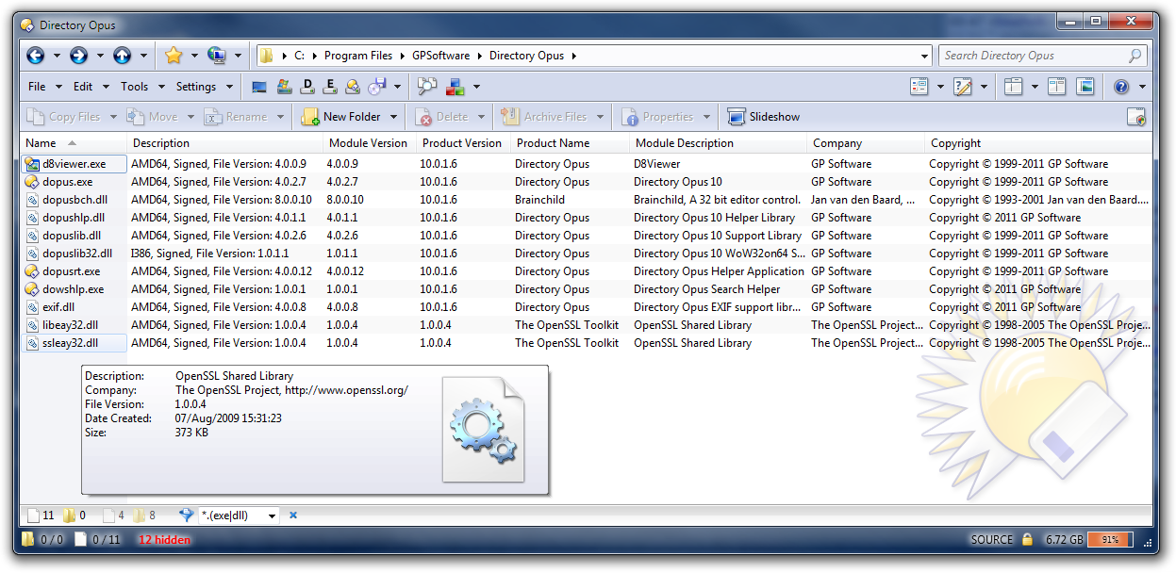
Task: Open the filter pattern combo box dropdown
Action: [x=272, y=516]
